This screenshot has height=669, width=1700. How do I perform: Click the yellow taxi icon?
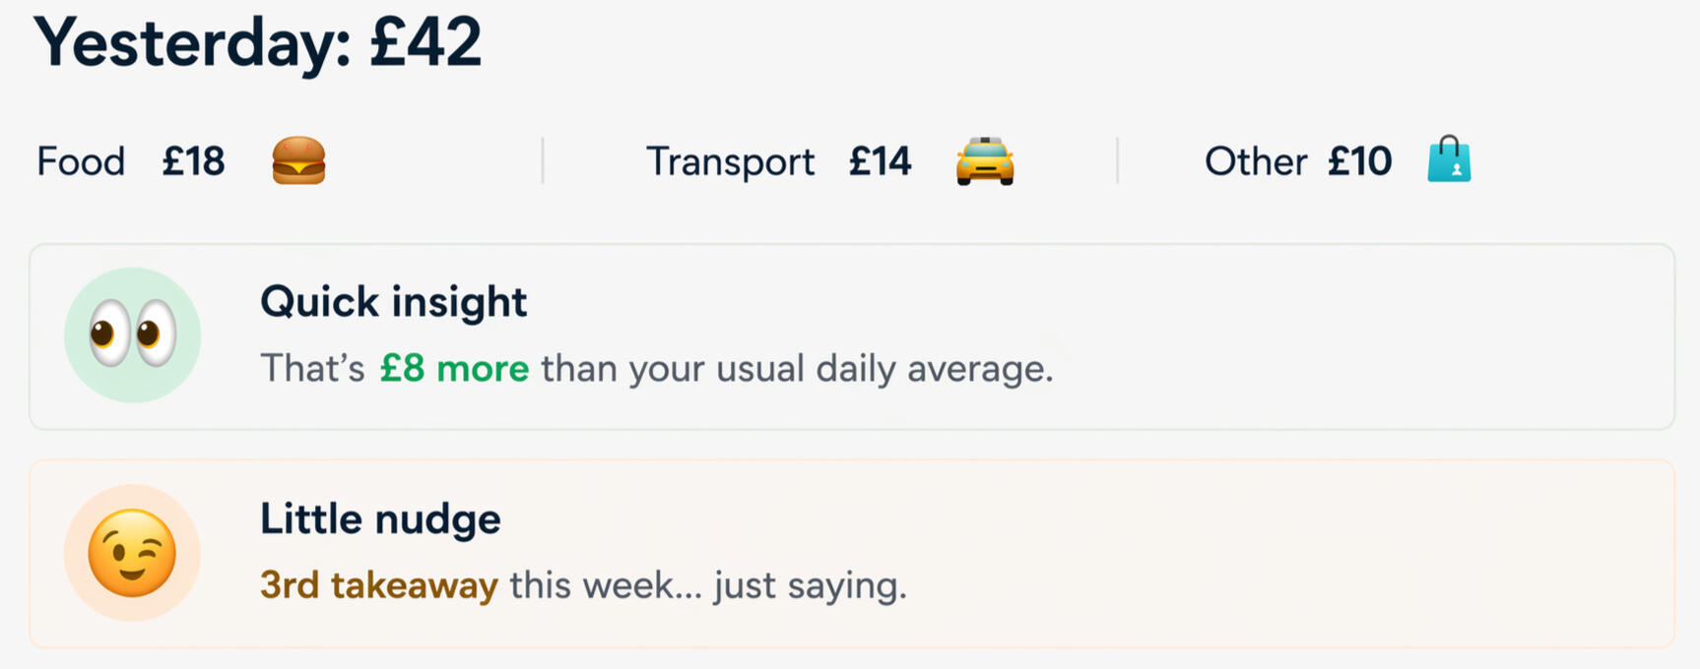coord(984,161)
